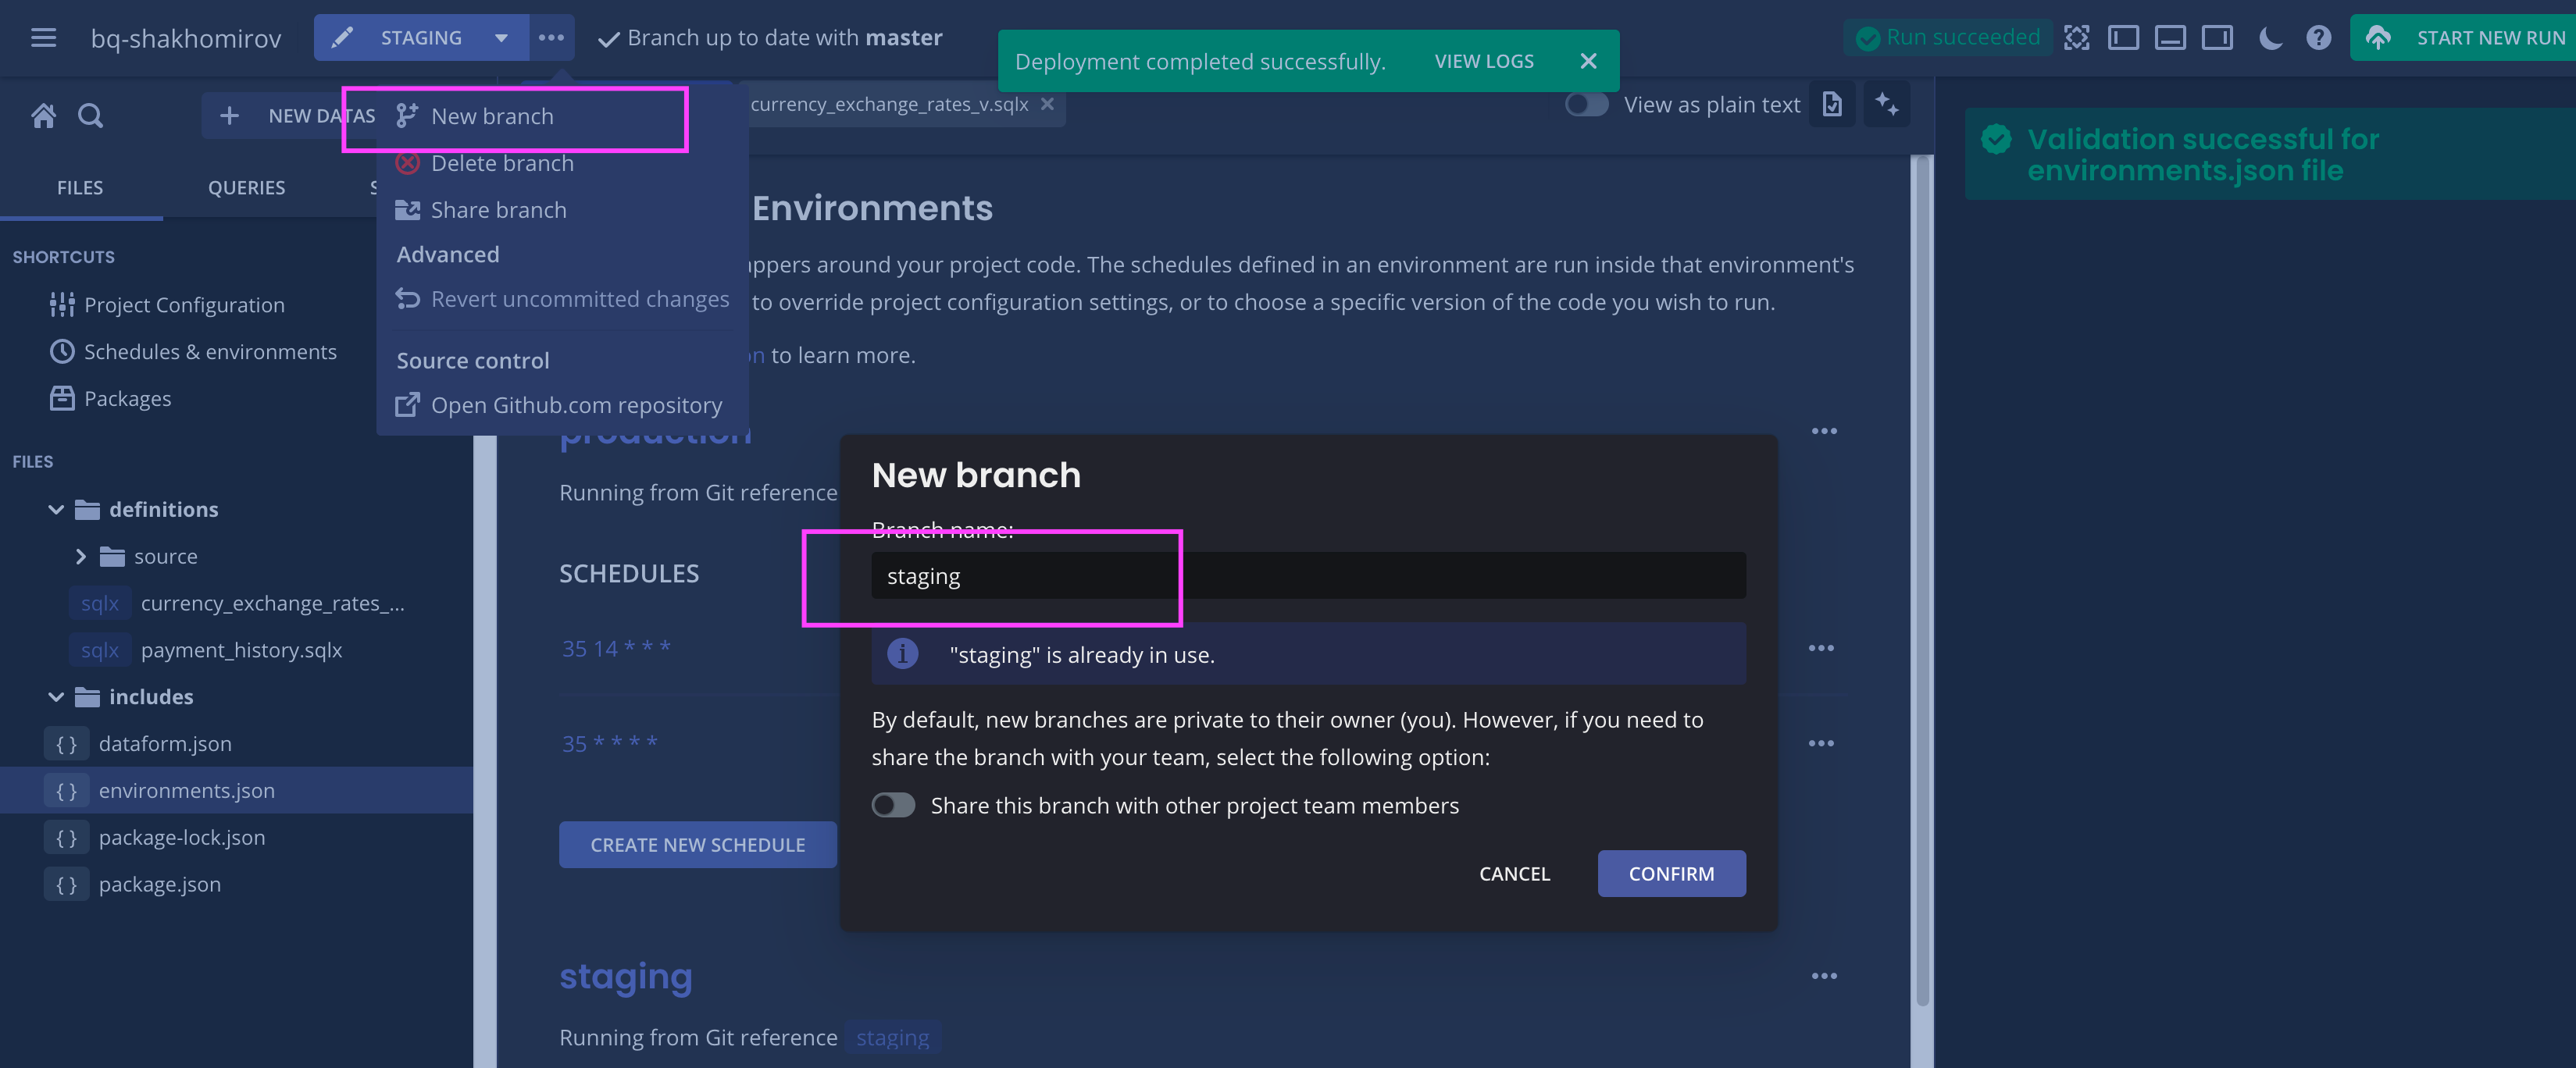The image size is (2576, 1068).
Task: Toggle share branch with team members
Action: click(x=893, y=805)
